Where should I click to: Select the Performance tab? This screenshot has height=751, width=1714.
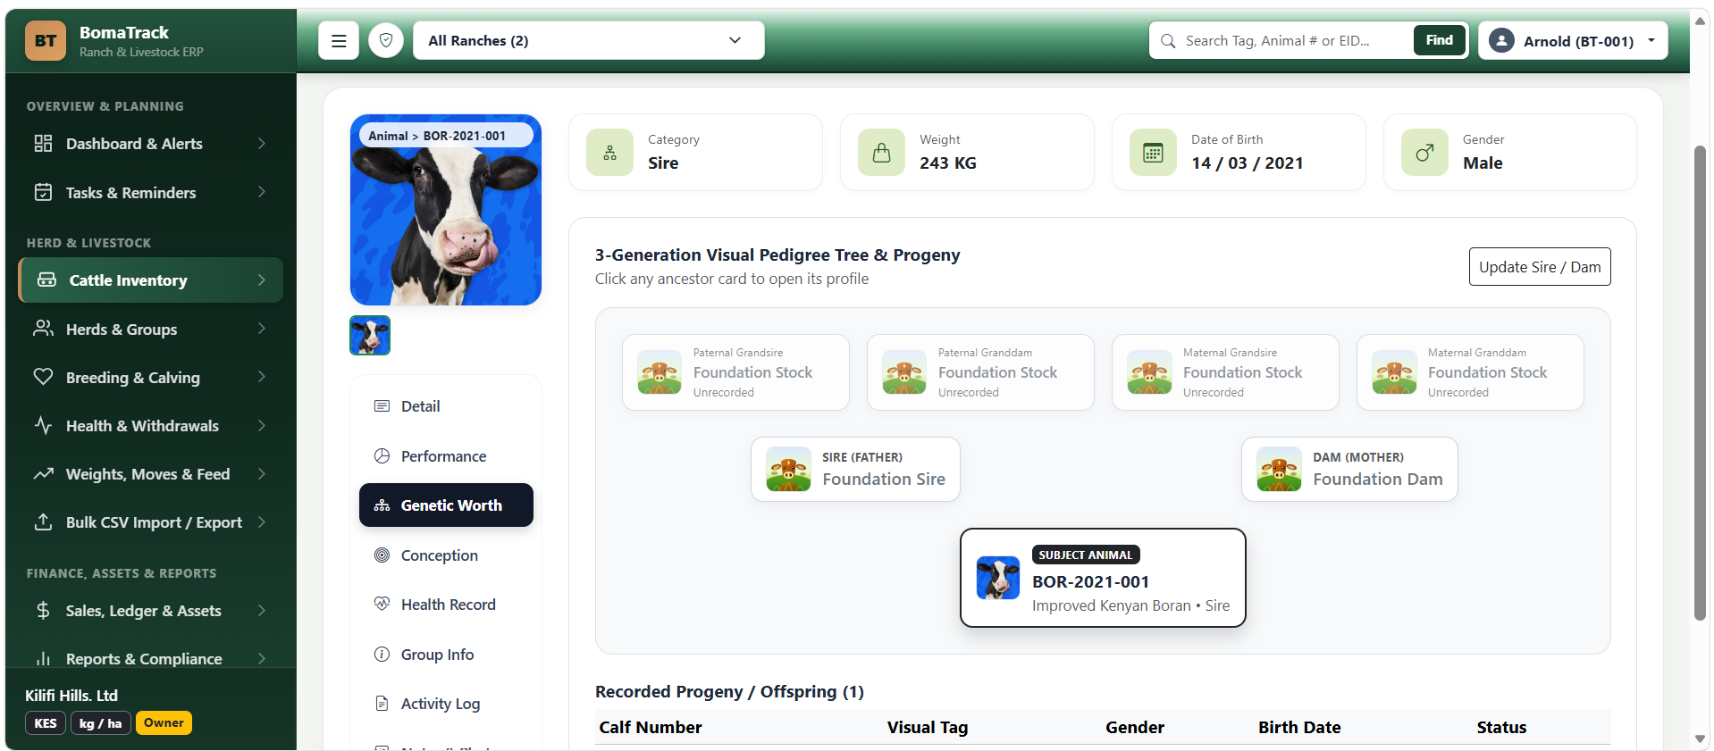pyautogui.click(x=446, y=456)
